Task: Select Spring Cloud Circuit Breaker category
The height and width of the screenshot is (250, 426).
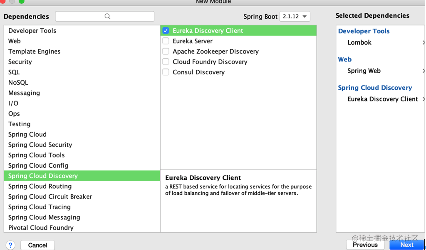Action: point(82,196)
